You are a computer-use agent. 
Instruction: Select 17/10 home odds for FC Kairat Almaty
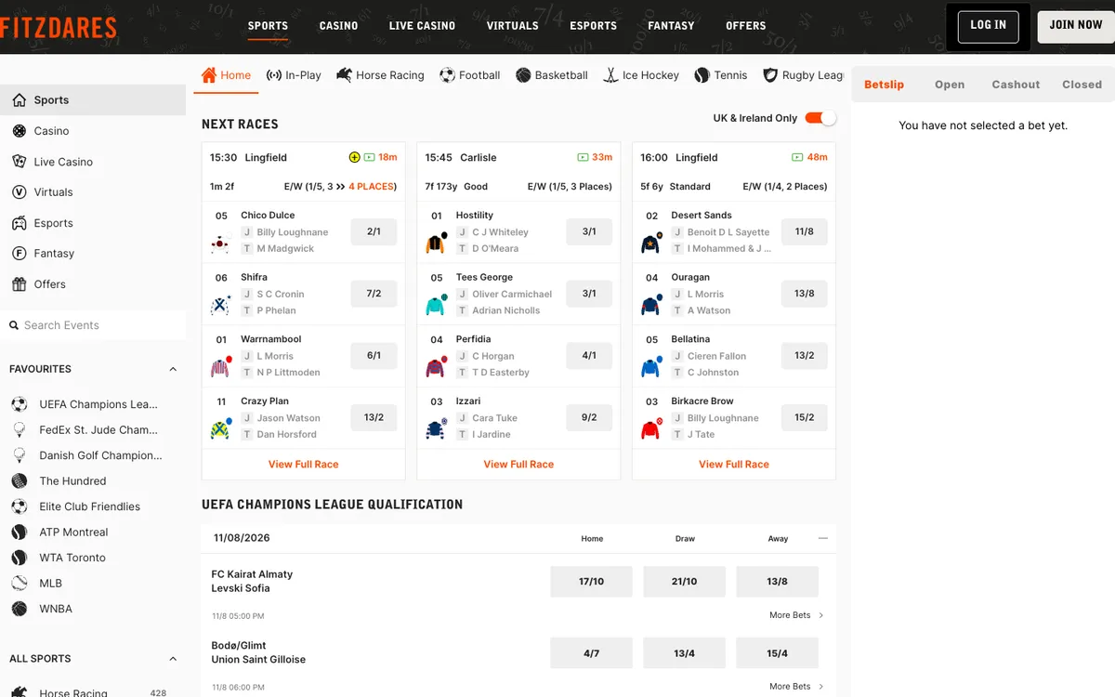coord(592,581)
